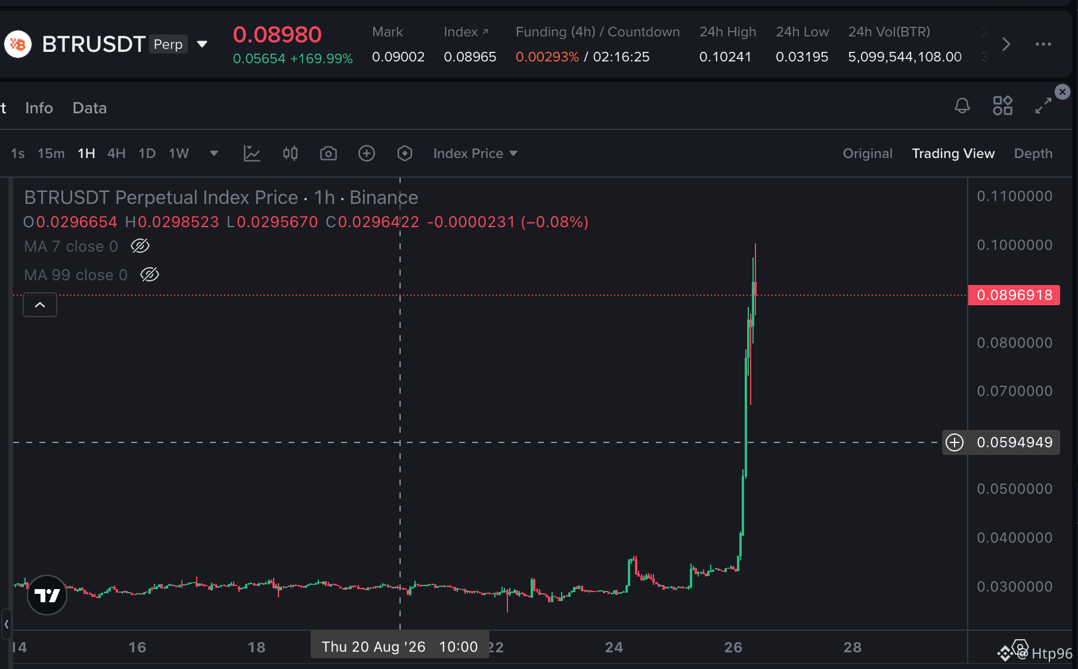This screenshot has height=669, width=1078.
Task: Expand chart to fullscreen
Action: point(1043,106)
